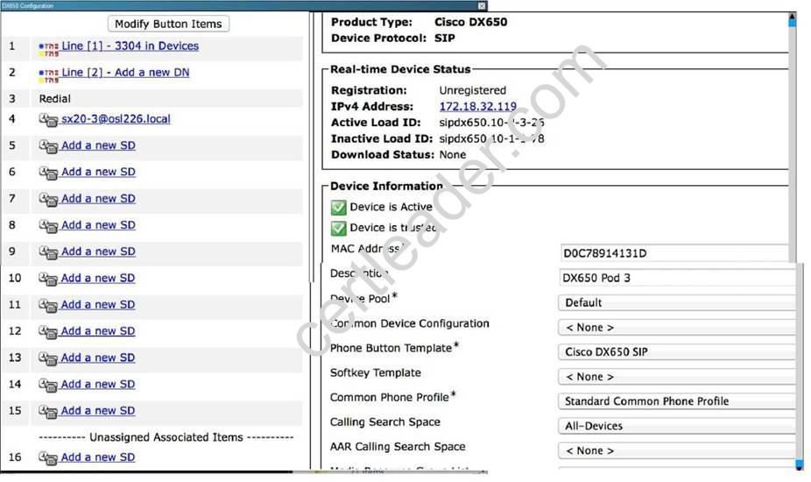The height and width of the screenshot is (482, 811).
Task: Click the MAC Address input field
Action: pyautogui.click(x=674, y=253)
